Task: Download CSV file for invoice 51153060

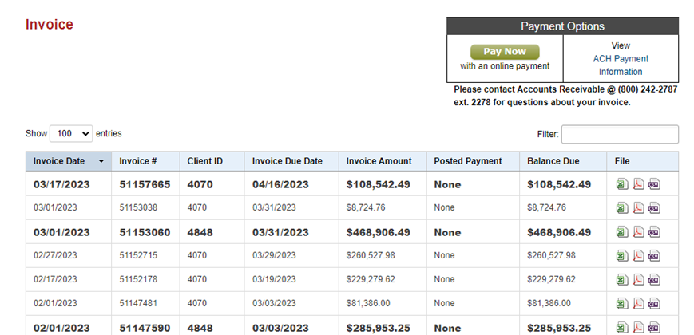Action: tap(653, 232)
